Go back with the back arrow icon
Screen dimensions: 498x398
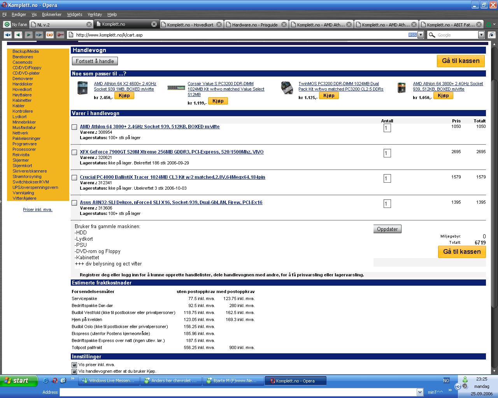pos(18,35)
